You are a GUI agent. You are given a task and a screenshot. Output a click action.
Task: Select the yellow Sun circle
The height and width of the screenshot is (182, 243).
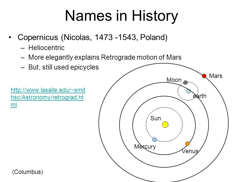click(165, 124)
